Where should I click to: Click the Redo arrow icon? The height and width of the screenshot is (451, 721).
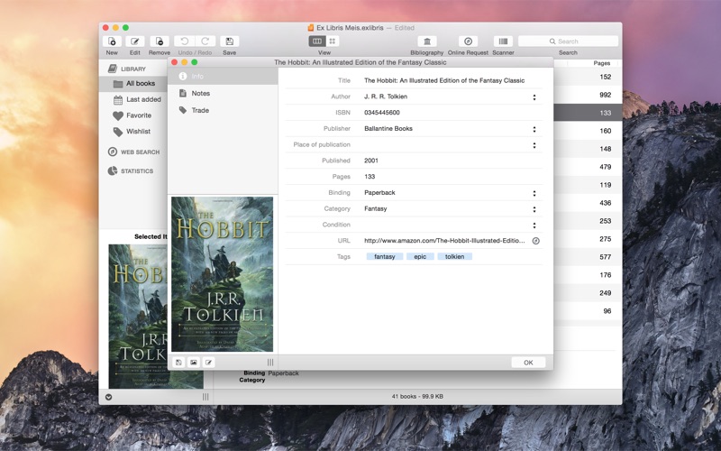click(205, 41)
